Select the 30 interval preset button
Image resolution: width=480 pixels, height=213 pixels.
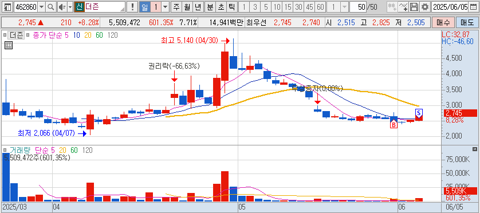pos(298,7)
